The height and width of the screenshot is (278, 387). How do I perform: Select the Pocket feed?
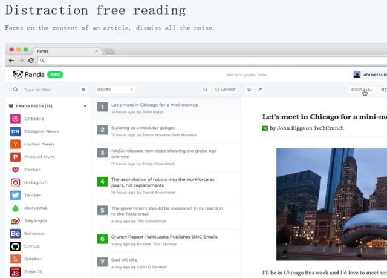pyautogui.click(x=31, y=170)
